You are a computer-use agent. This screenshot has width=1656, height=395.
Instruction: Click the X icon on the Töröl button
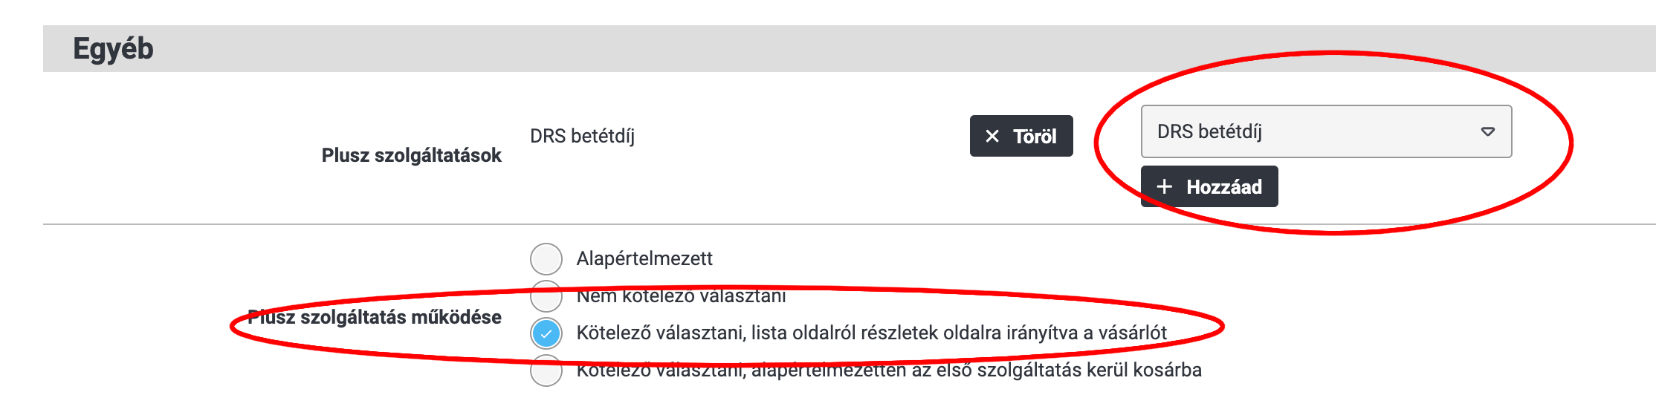click(x=992, y=137)
